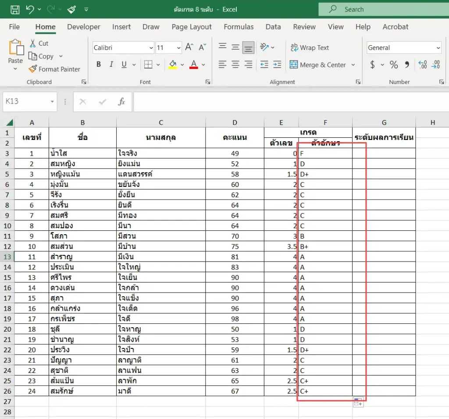Align text left icon
Image resolution: width=449 pixels, height=419 pixels.
(222, 64)
